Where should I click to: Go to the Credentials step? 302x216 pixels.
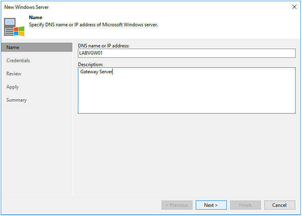click(x=18, y=61)
